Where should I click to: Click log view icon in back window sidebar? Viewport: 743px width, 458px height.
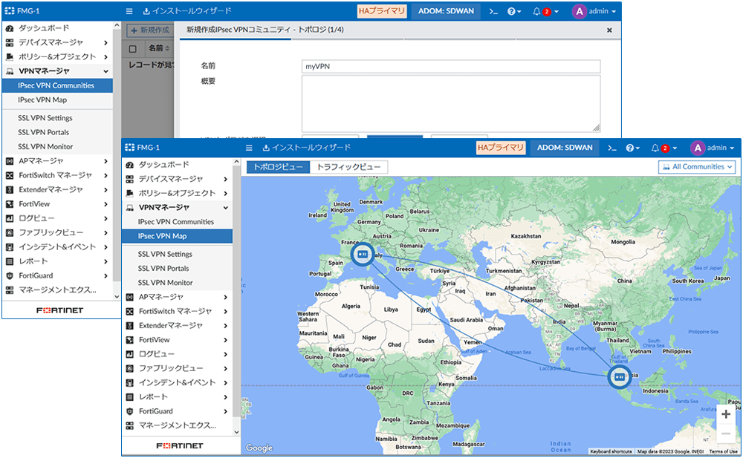pos(10,218)
